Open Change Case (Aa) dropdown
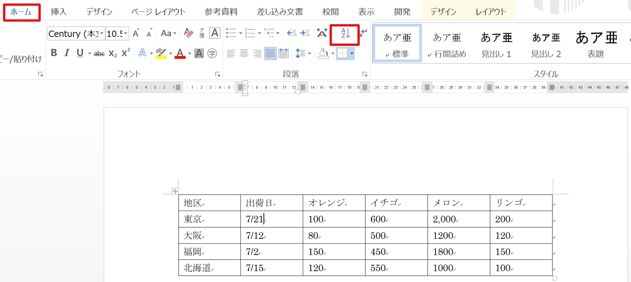The image size is (631, 282). [169, 33]
